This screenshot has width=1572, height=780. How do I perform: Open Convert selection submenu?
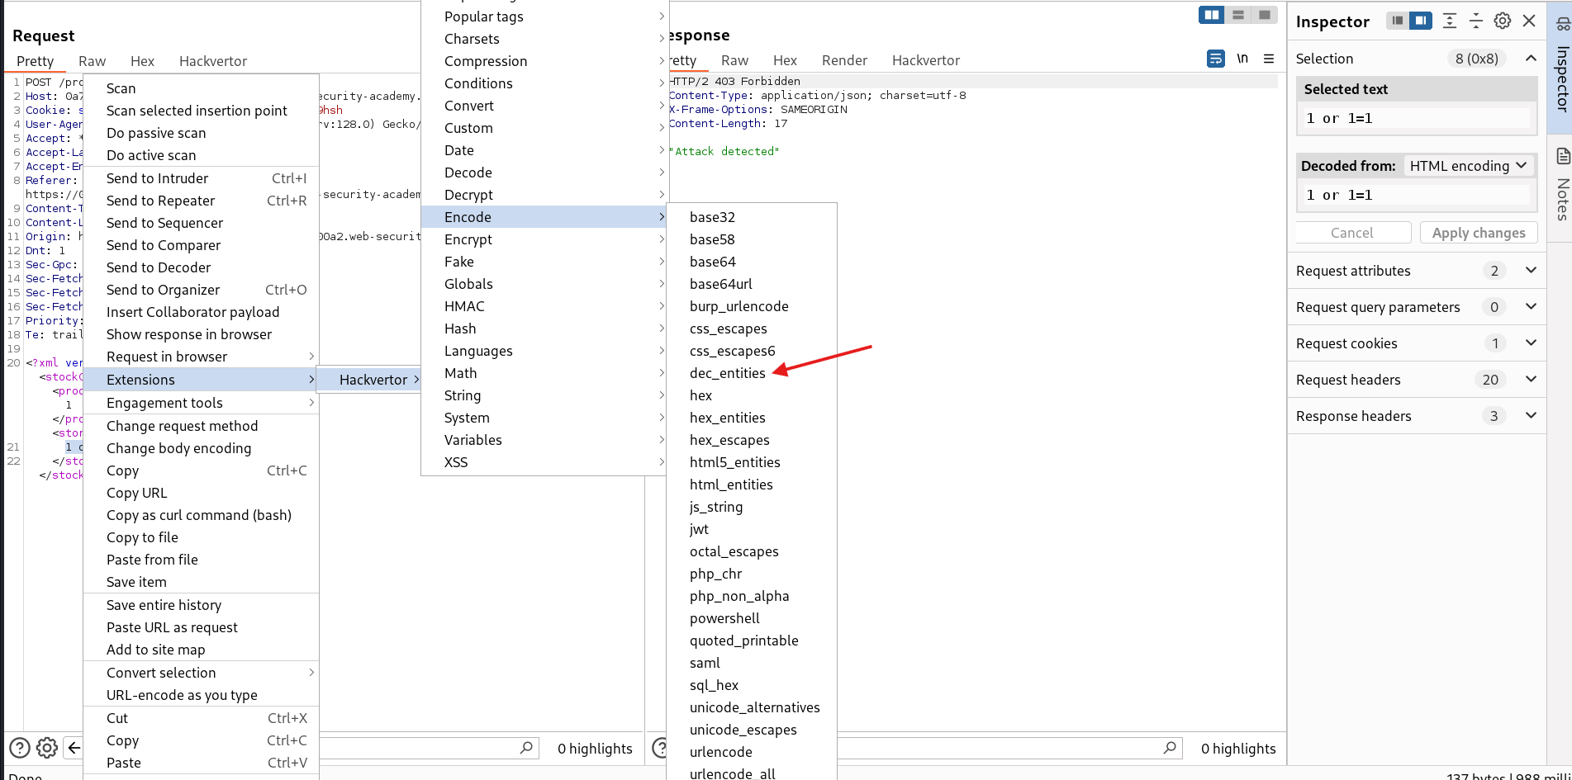click(x=201, y=673)
